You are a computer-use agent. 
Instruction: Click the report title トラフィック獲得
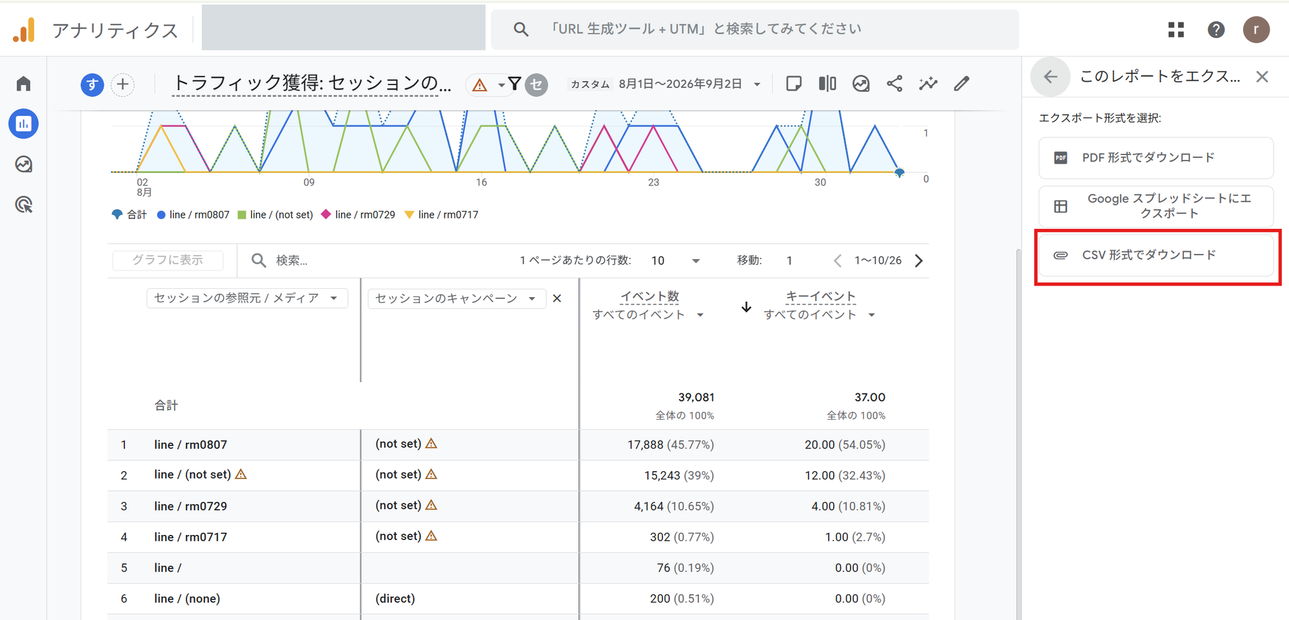click(311, 84)
